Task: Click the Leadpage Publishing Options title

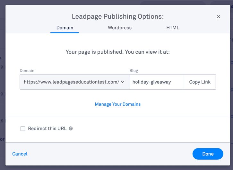Action: [118, 16]
